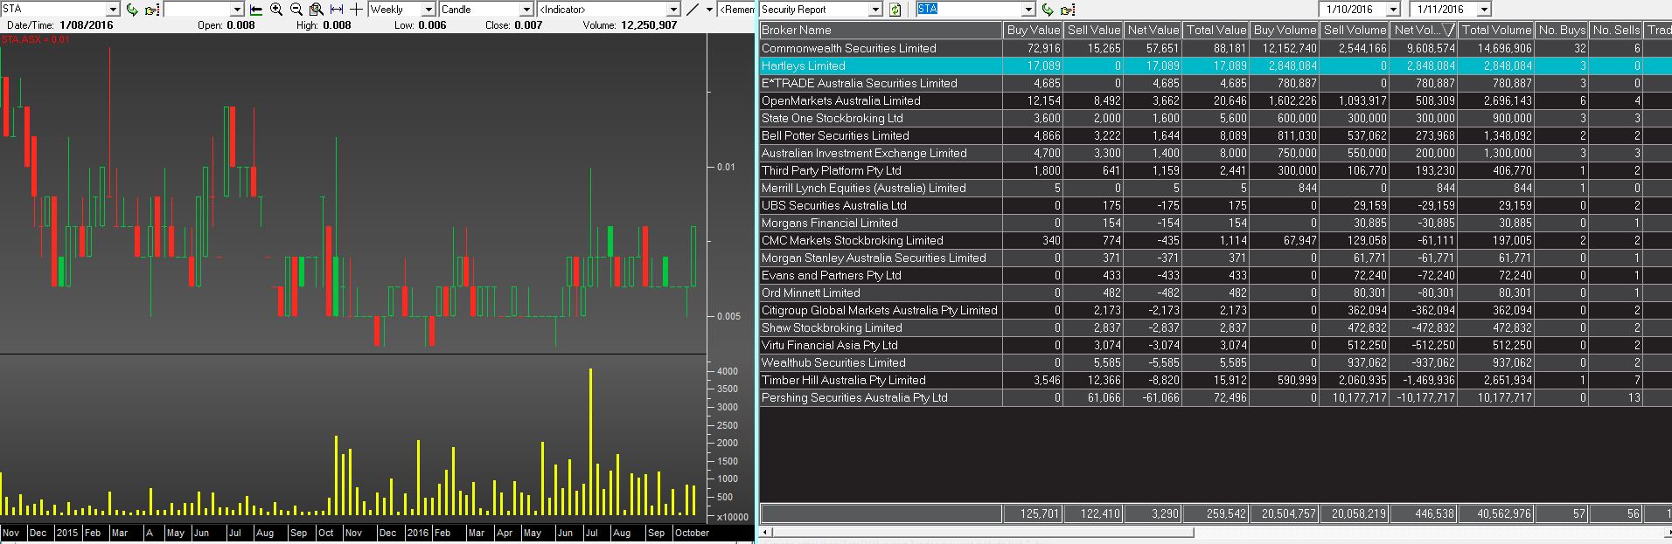1672x544 pixels.
Task: Select the Commonwealth Securities Limited row
Action: pyautogui.click(x=1216, y=49)
